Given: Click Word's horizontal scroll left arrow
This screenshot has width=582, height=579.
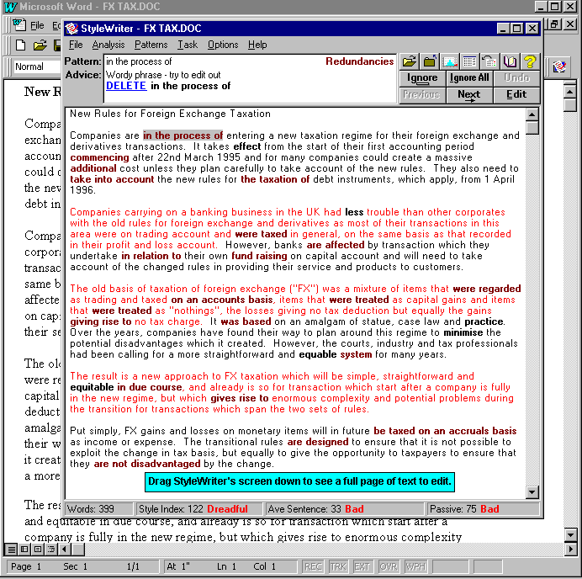Looking at the screenshot, I should [65, 549].
